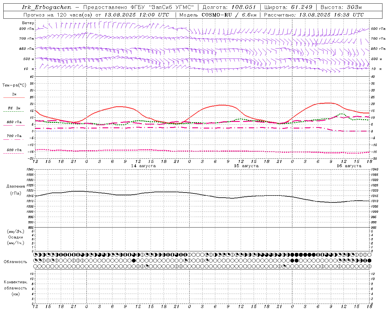Select the 'Долгота: 108.051' longitude text
Image resolution: width=387 pixels, height=309 pixels.
point(229,7)
